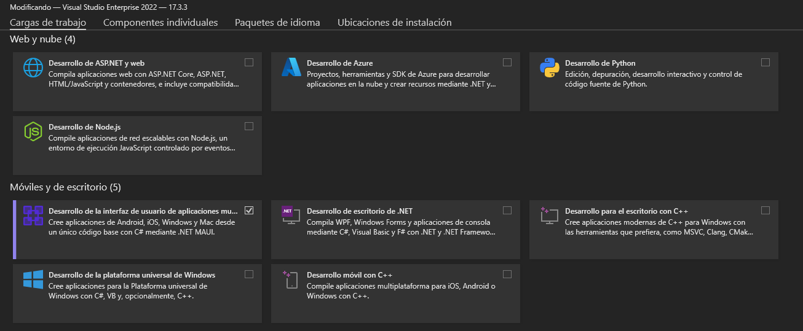
Task: Uncheck the .NET MAUI workload checkbox
Action: (249, 211)
